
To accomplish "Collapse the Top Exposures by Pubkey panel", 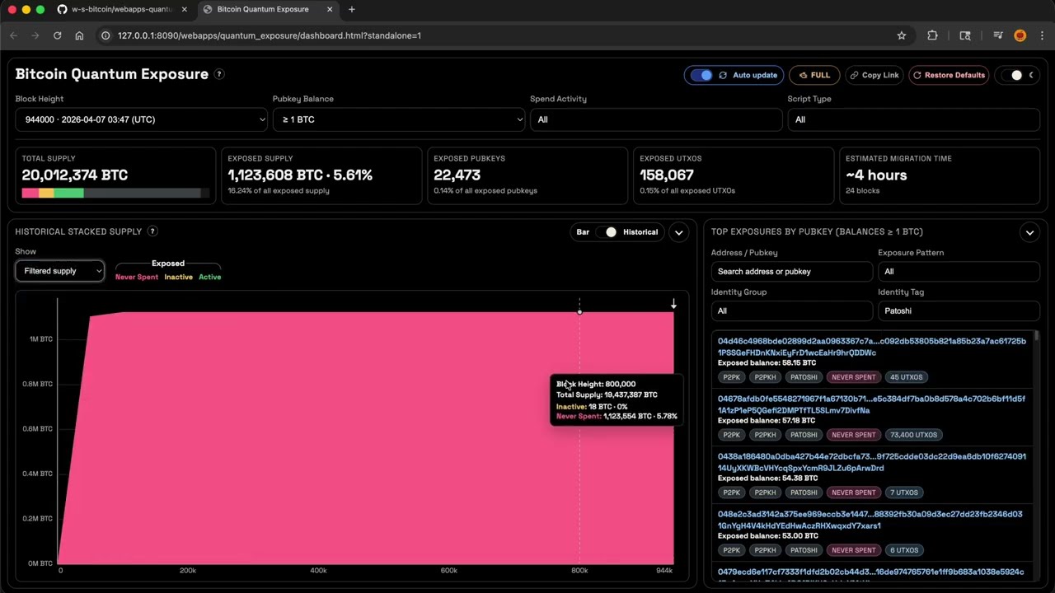I will tap(1029, 232).
